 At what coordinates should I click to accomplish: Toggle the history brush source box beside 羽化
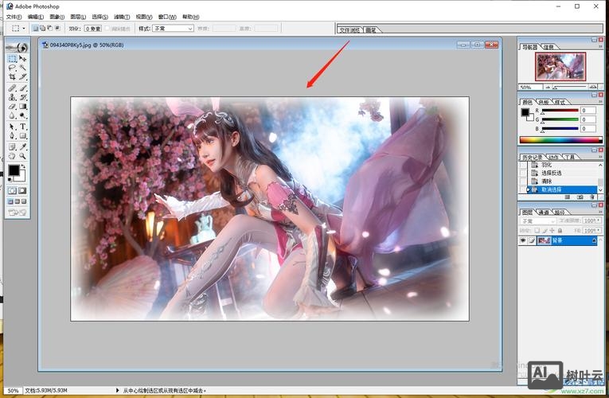[x=523, y=165]
